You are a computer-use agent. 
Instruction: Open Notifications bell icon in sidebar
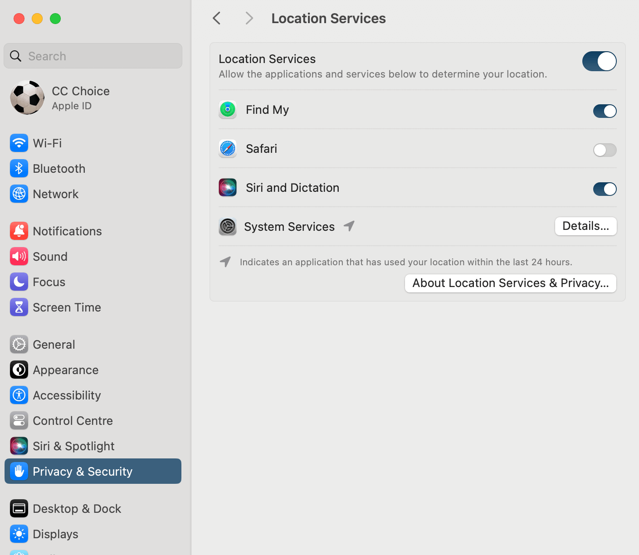19,231
